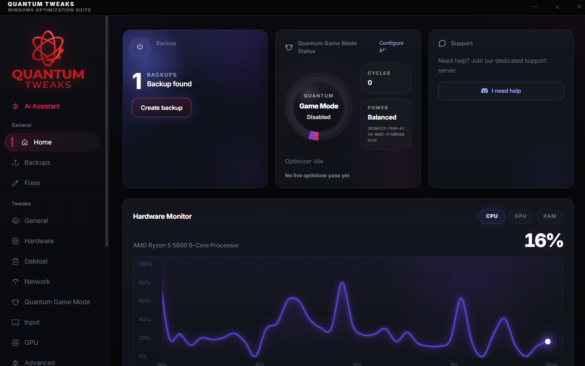Click the POWER Balanced card

386,124
